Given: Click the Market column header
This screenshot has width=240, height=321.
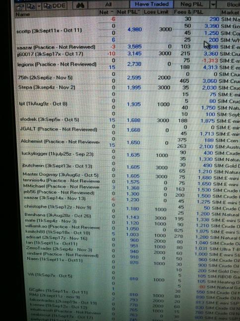Looking at the screenshot, I should 230,12.
